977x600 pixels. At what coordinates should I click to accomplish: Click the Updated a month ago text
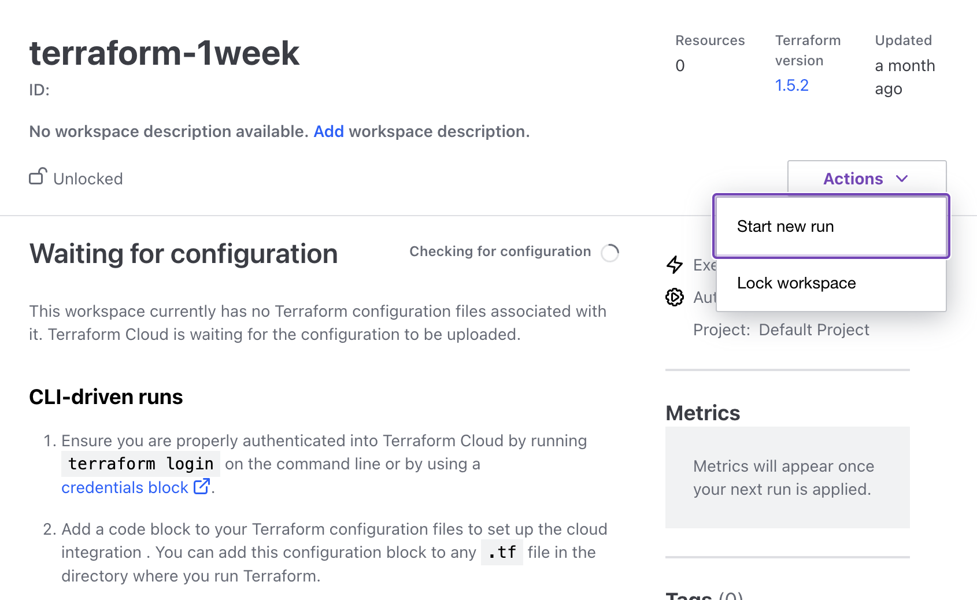(904, 77)
